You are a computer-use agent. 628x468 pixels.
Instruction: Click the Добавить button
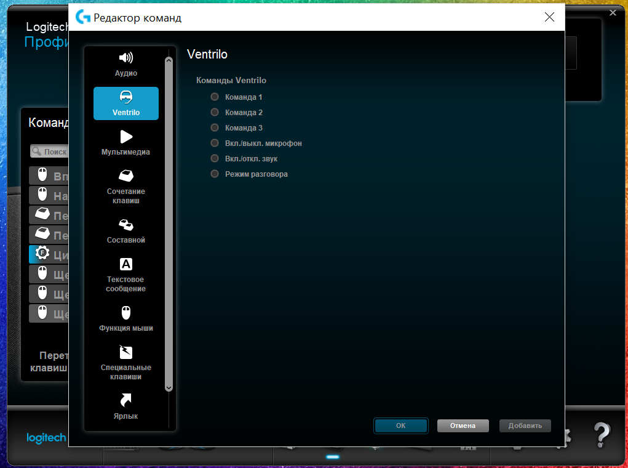click(525, 426)
